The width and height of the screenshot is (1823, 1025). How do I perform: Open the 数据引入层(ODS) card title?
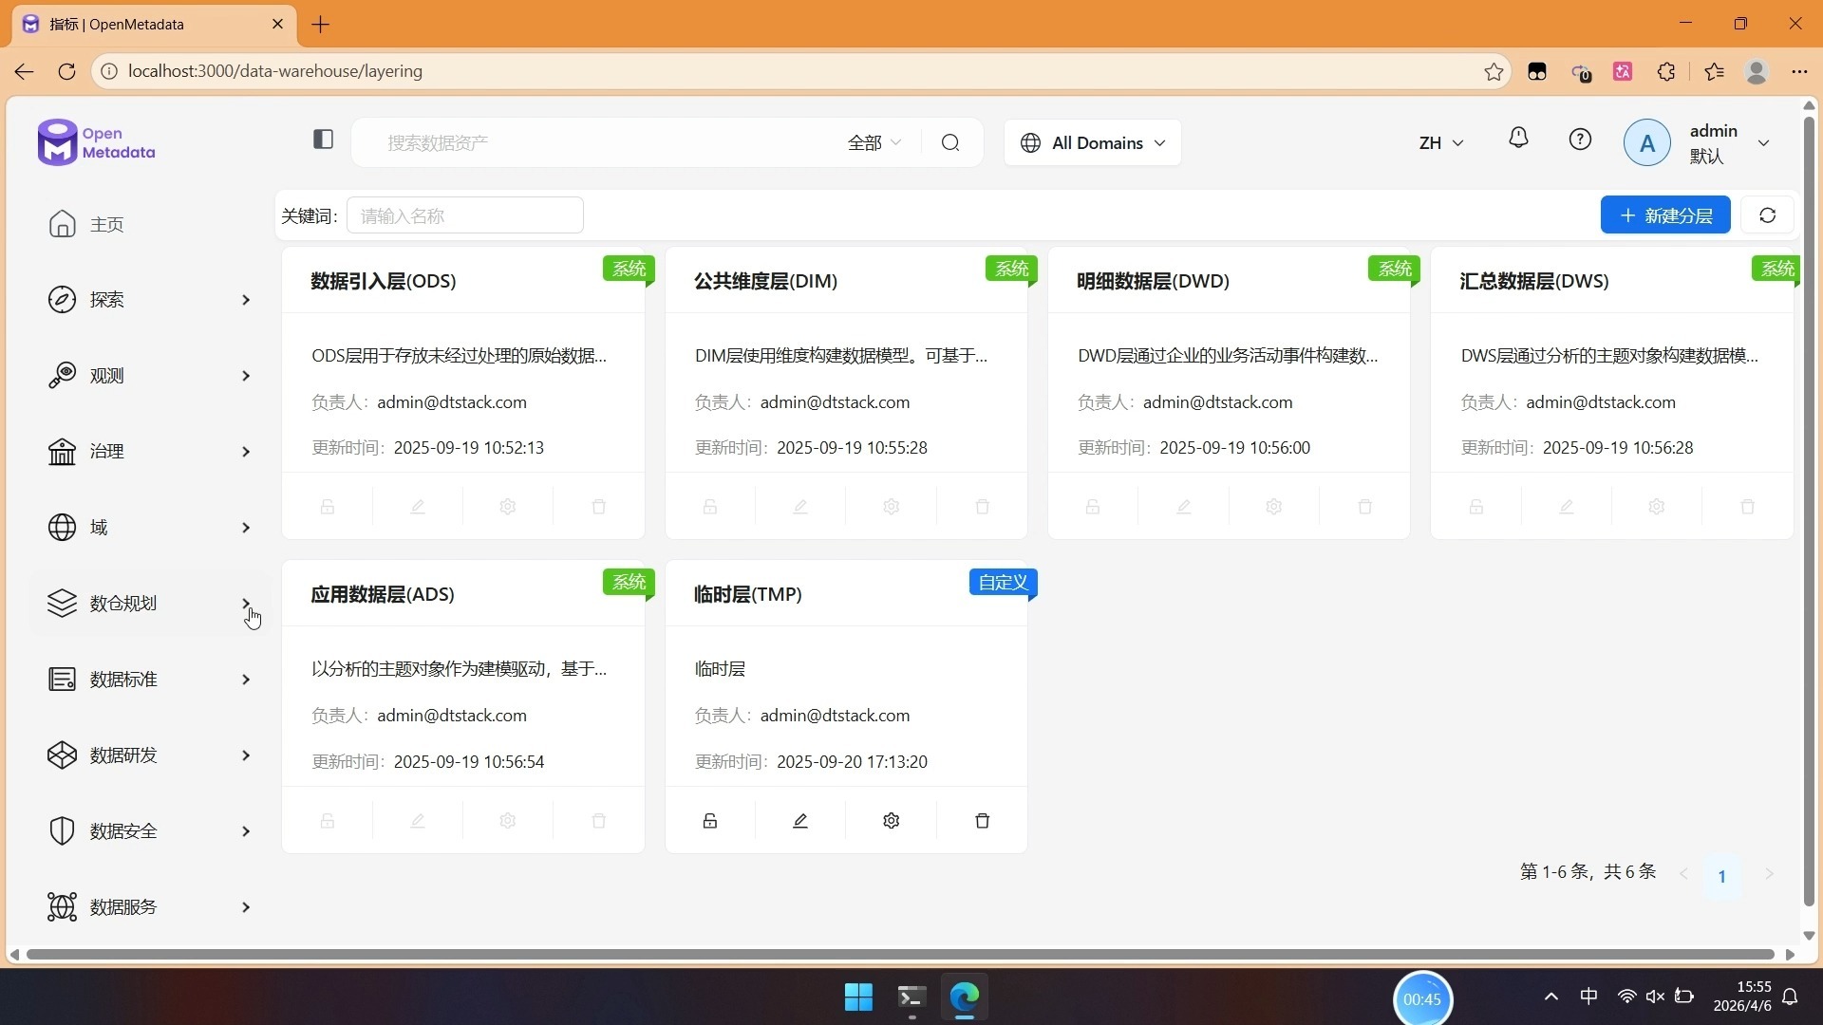coord(384,281)
